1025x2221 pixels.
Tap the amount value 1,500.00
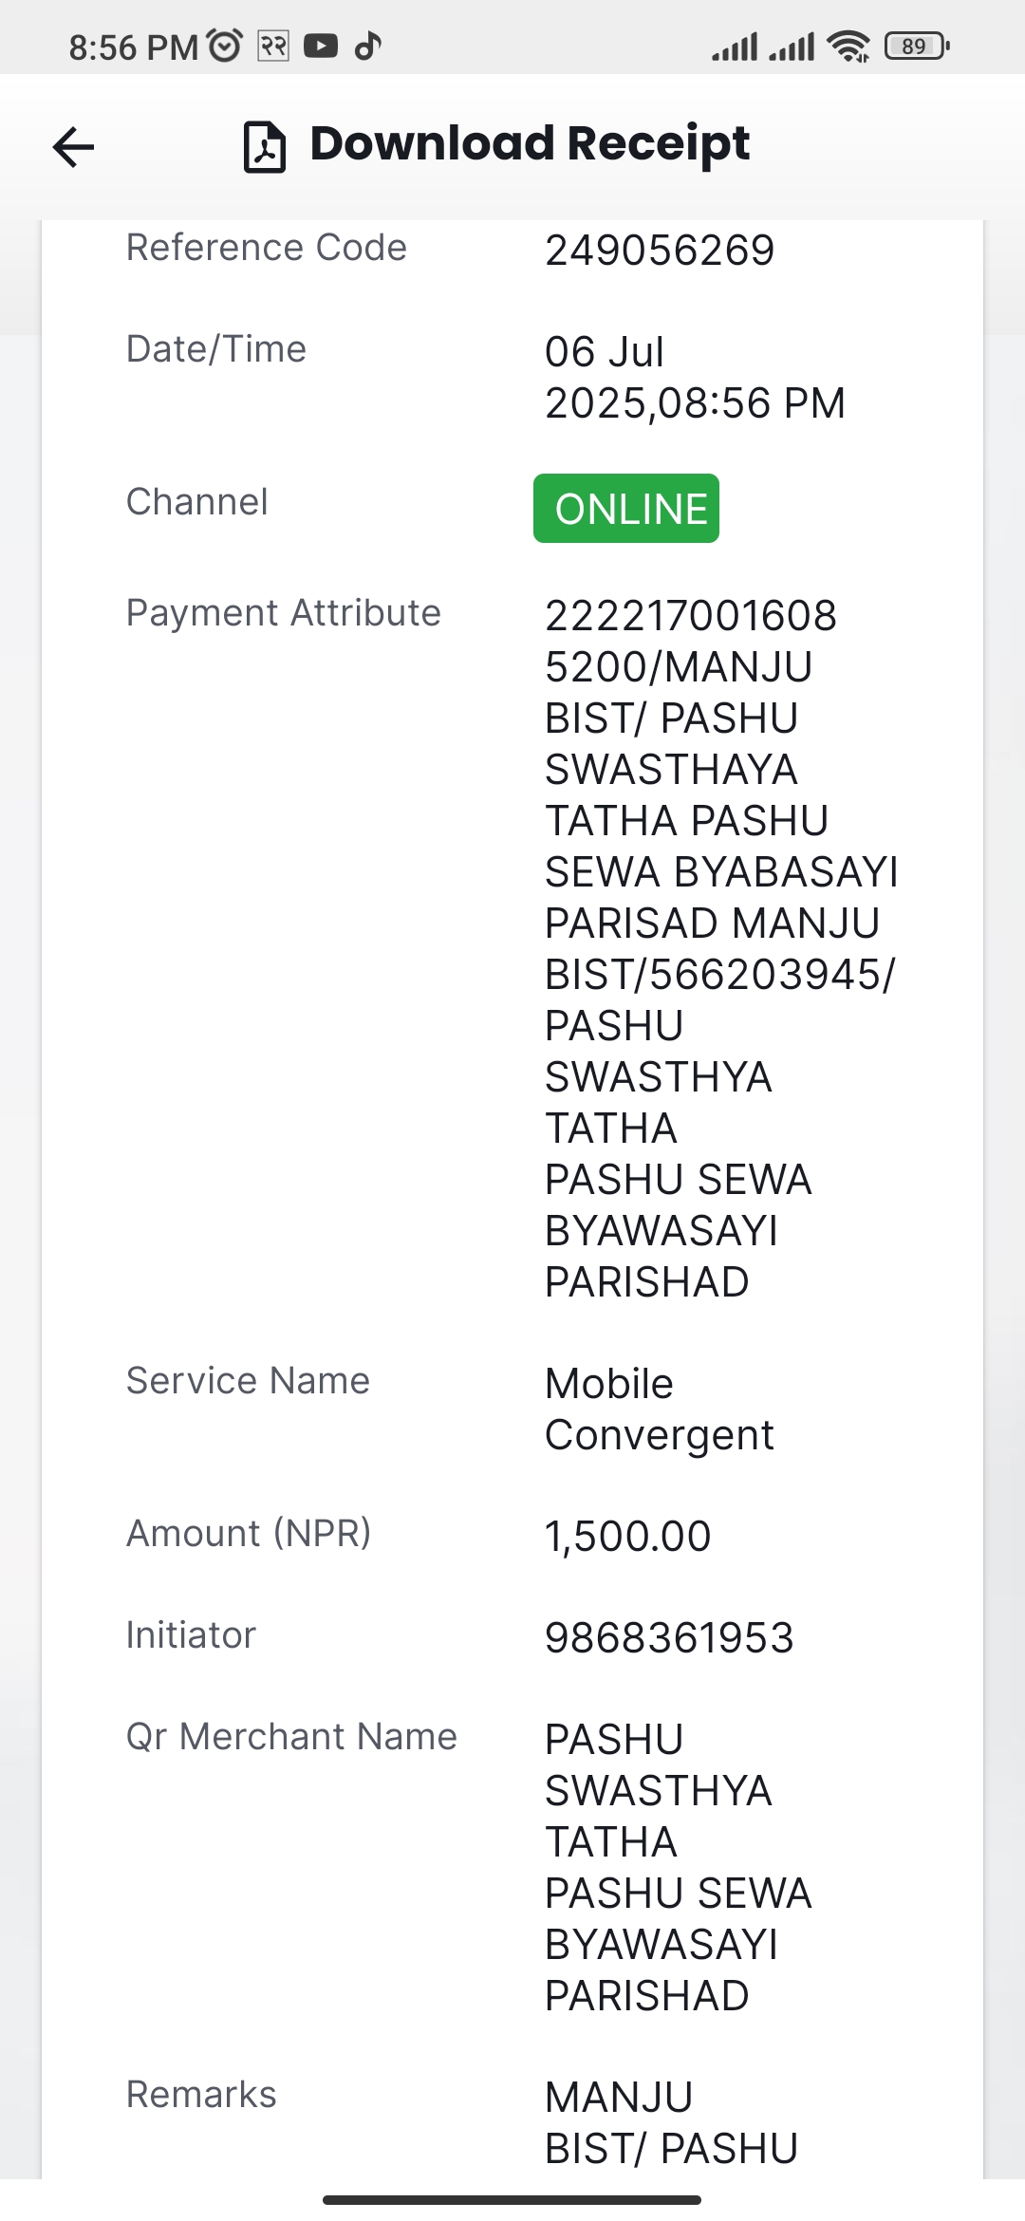[x=627, y=1537]
